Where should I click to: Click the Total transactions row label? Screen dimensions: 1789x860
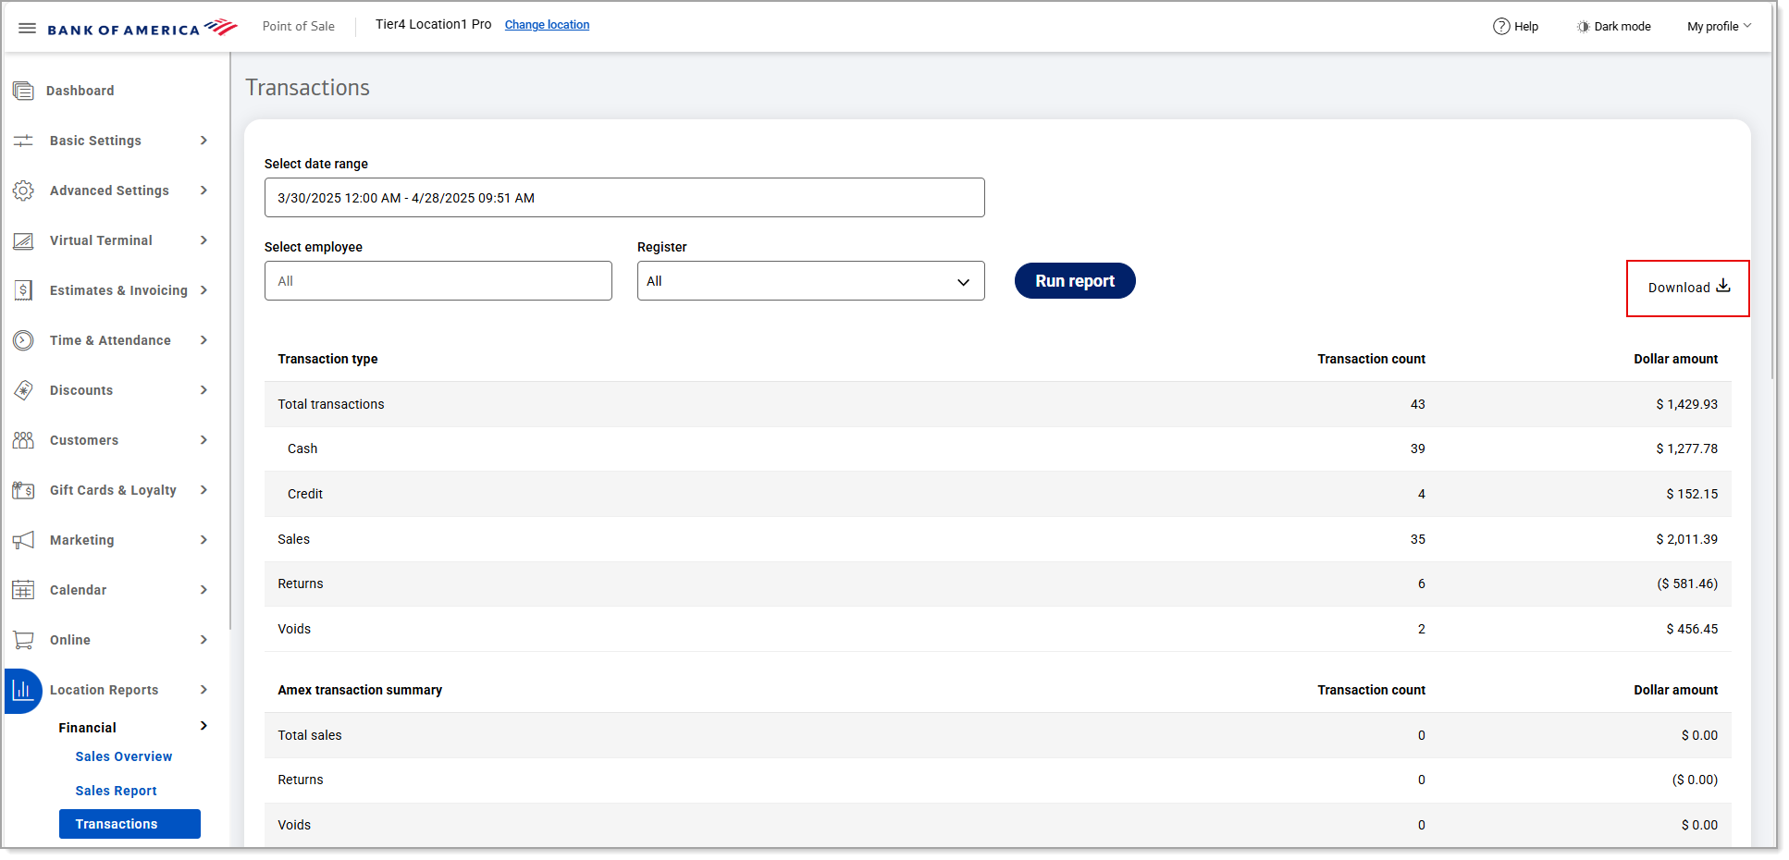click(x=331, y=404)
